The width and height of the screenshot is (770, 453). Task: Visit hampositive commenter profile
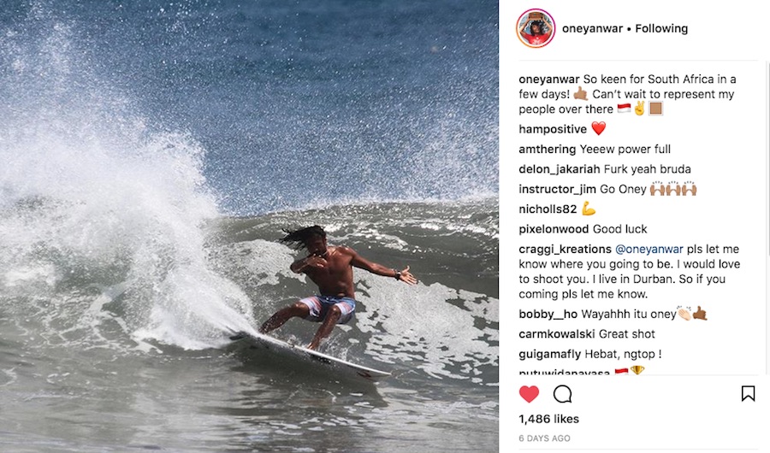tap(553, 129)
